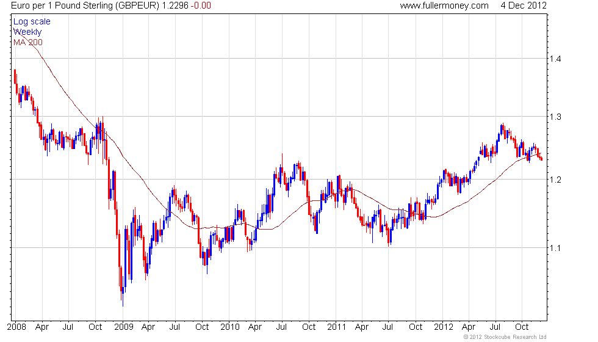Click the 'Jul' label after 2011

pos(388,327)
